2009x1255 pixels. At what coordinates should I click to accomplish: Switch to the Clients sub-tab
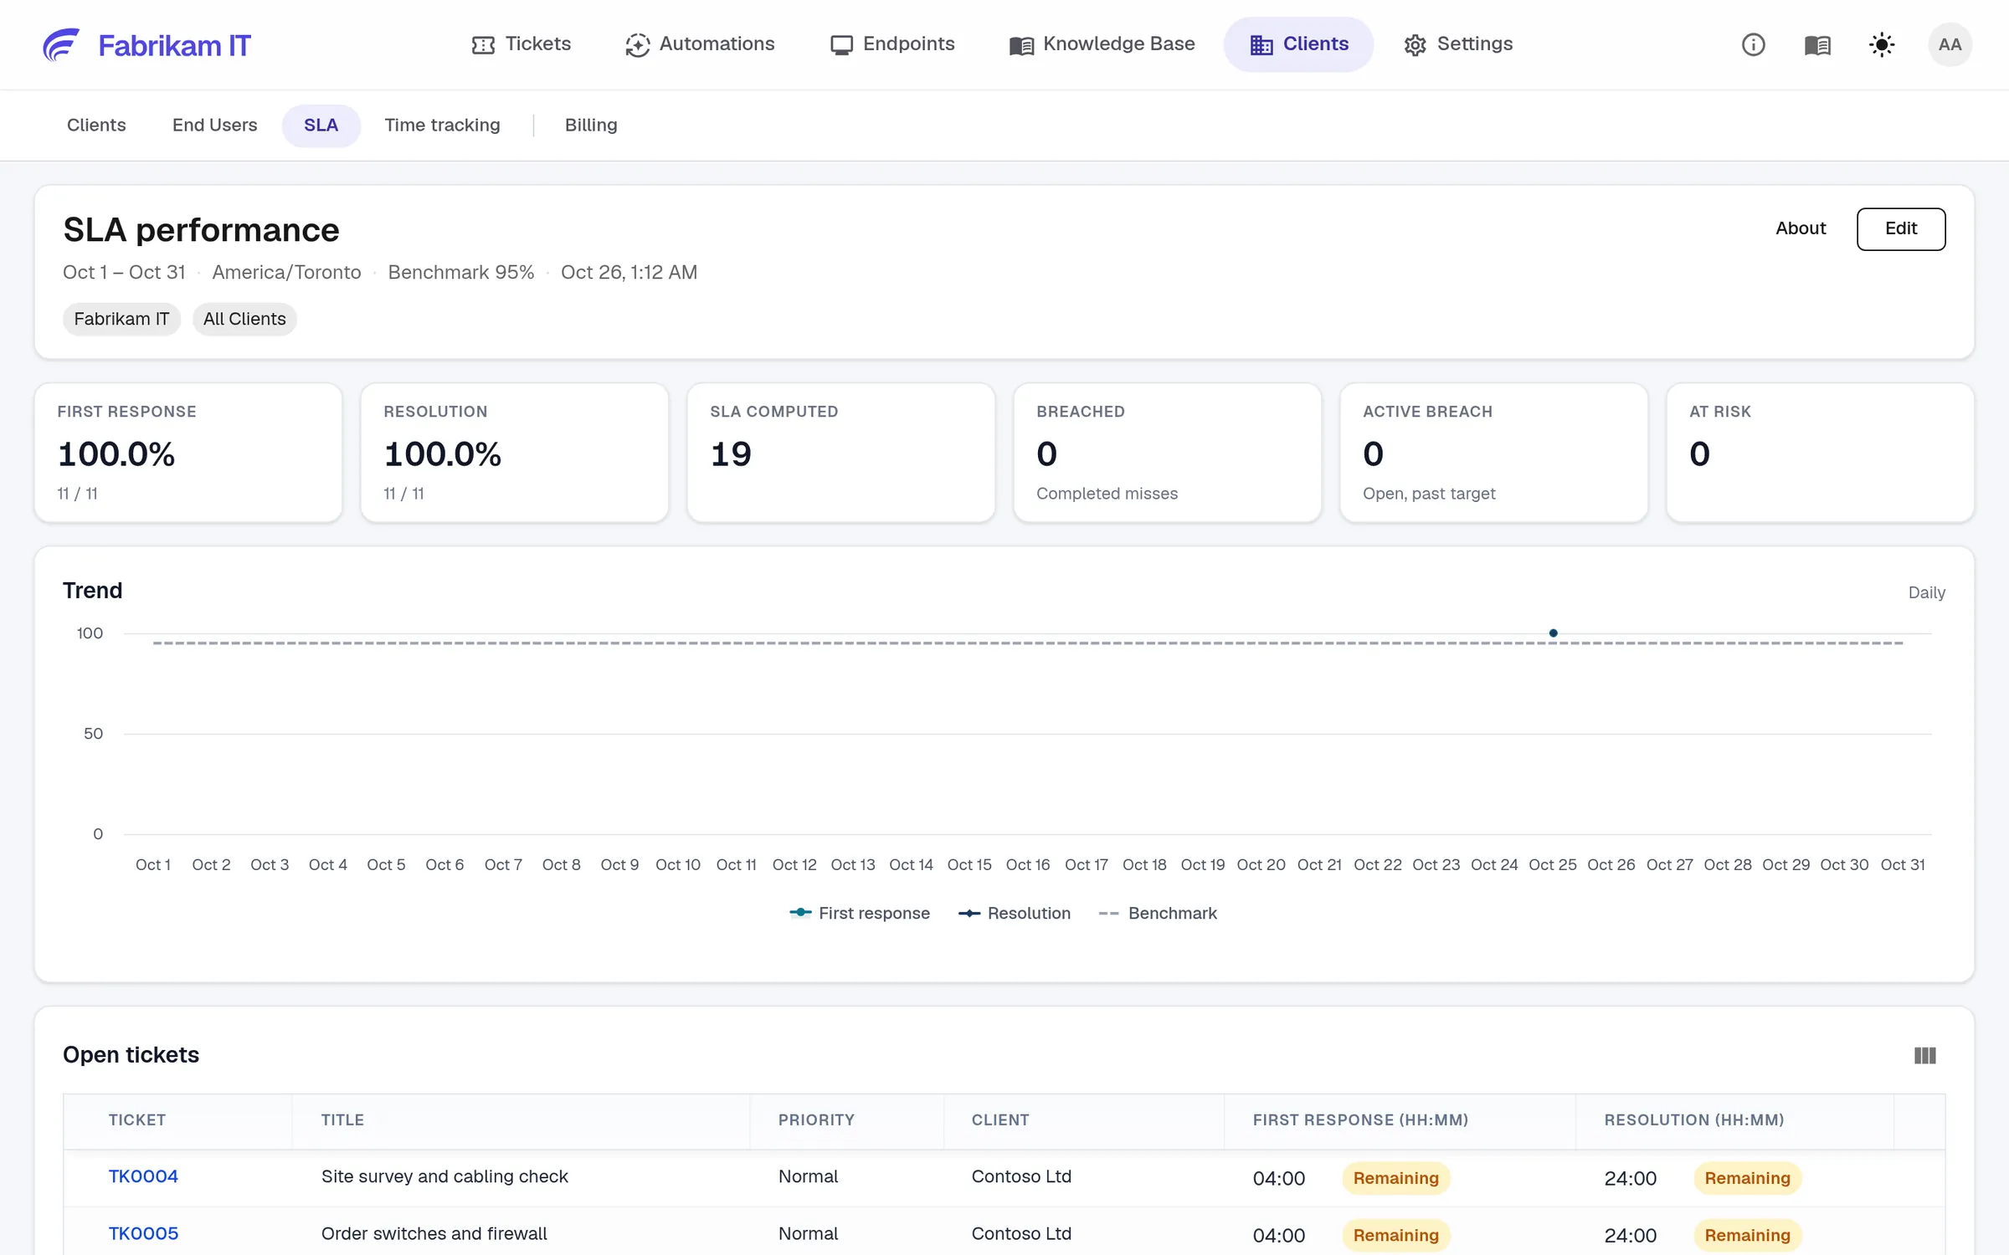pyautogui.click(x=96, y=125)
